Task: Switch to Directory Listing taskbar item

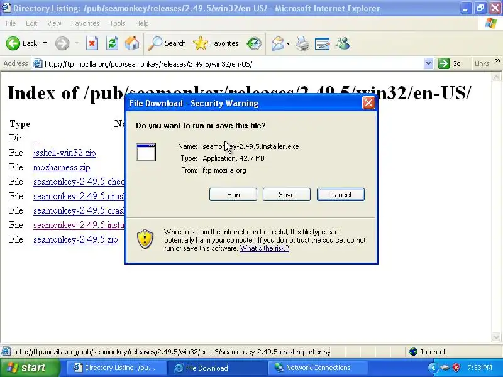Action: tap(116, 368)
